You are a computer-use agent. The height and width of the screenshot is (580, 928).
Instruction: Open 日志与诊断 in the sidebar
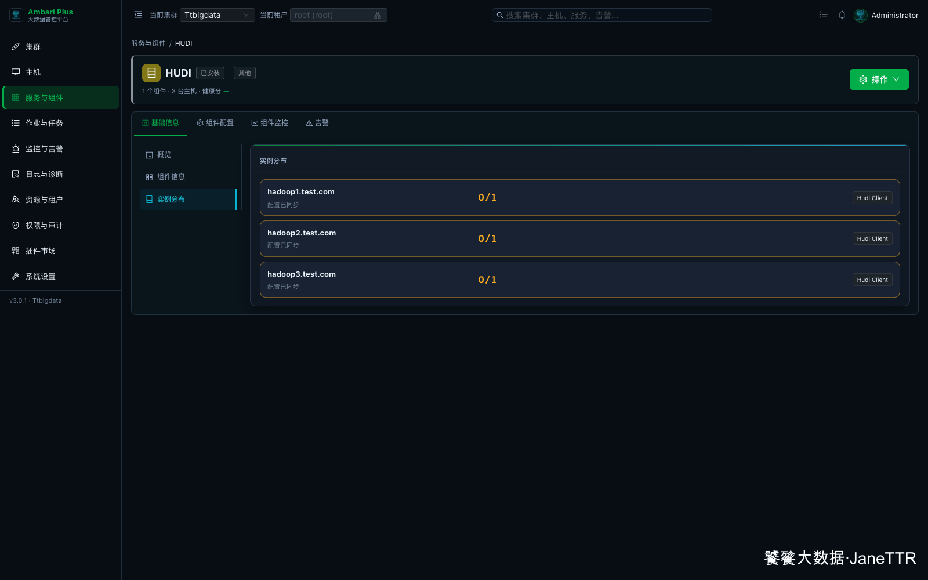click(x=60, y=174)
